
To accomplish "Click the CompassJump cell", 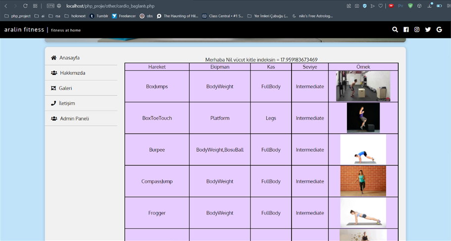I will click(157, 181).
